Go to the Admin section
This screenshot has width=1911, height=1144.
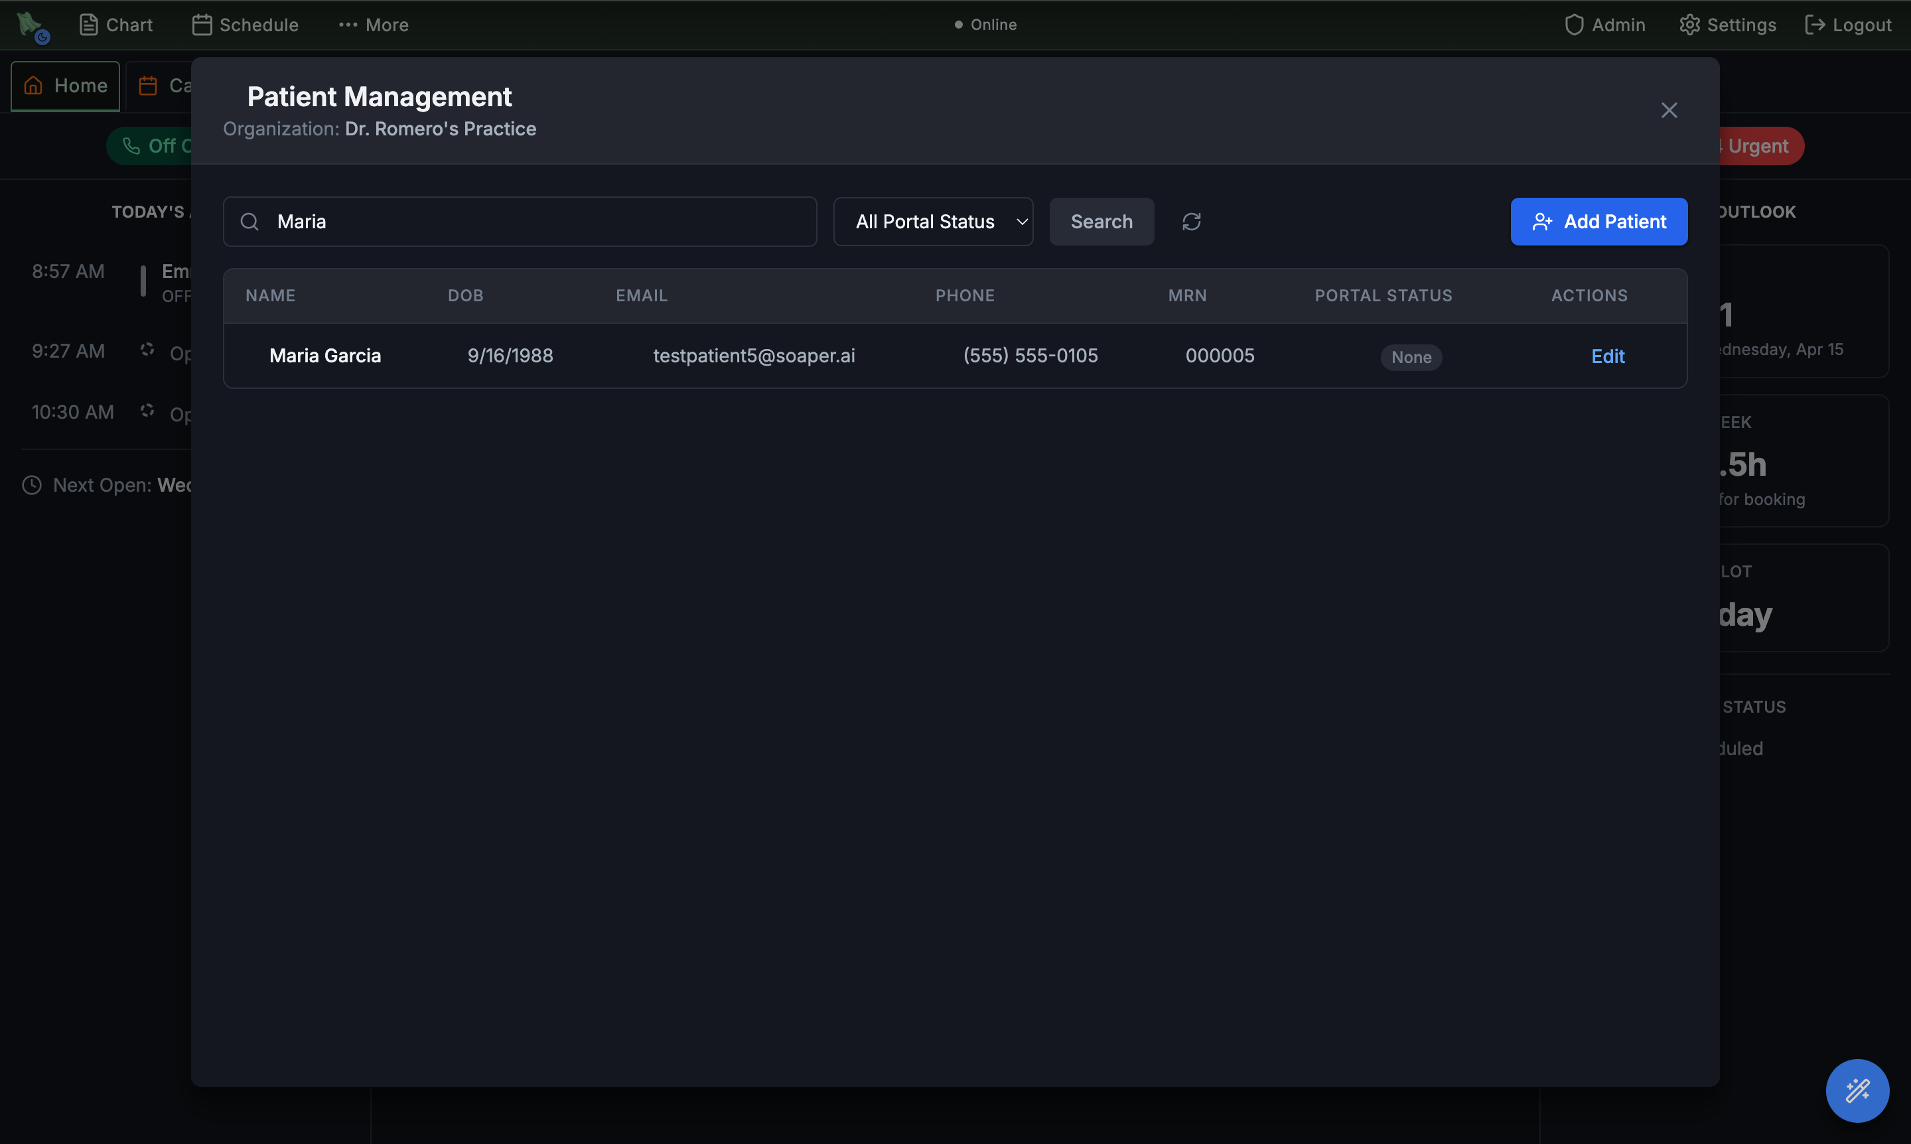(1605, 25)
